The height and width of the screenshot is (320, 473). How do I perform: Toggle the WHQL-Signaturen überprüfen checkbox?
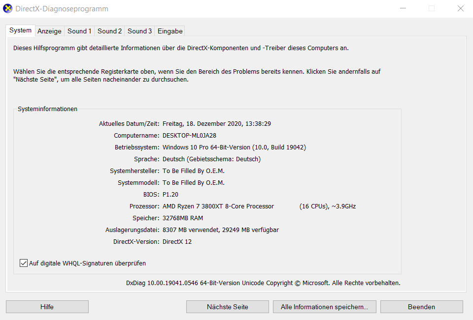point(24,263)
